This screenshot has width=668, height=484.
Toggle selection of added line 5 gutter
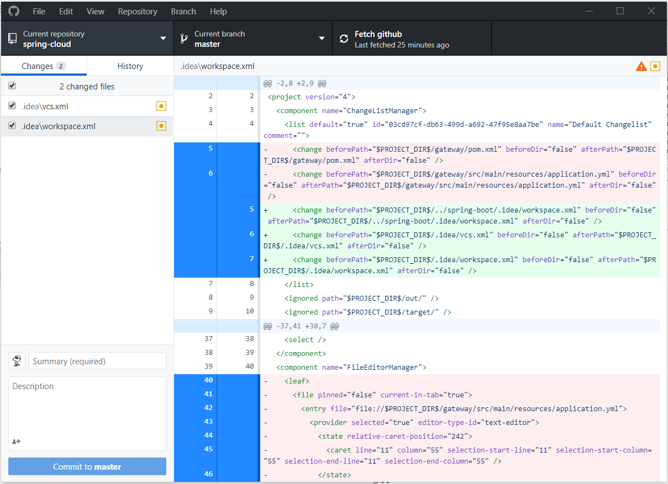(x=215, y=215)
